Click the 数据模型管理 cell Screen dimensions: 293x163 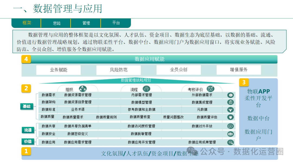pos(142,102)
